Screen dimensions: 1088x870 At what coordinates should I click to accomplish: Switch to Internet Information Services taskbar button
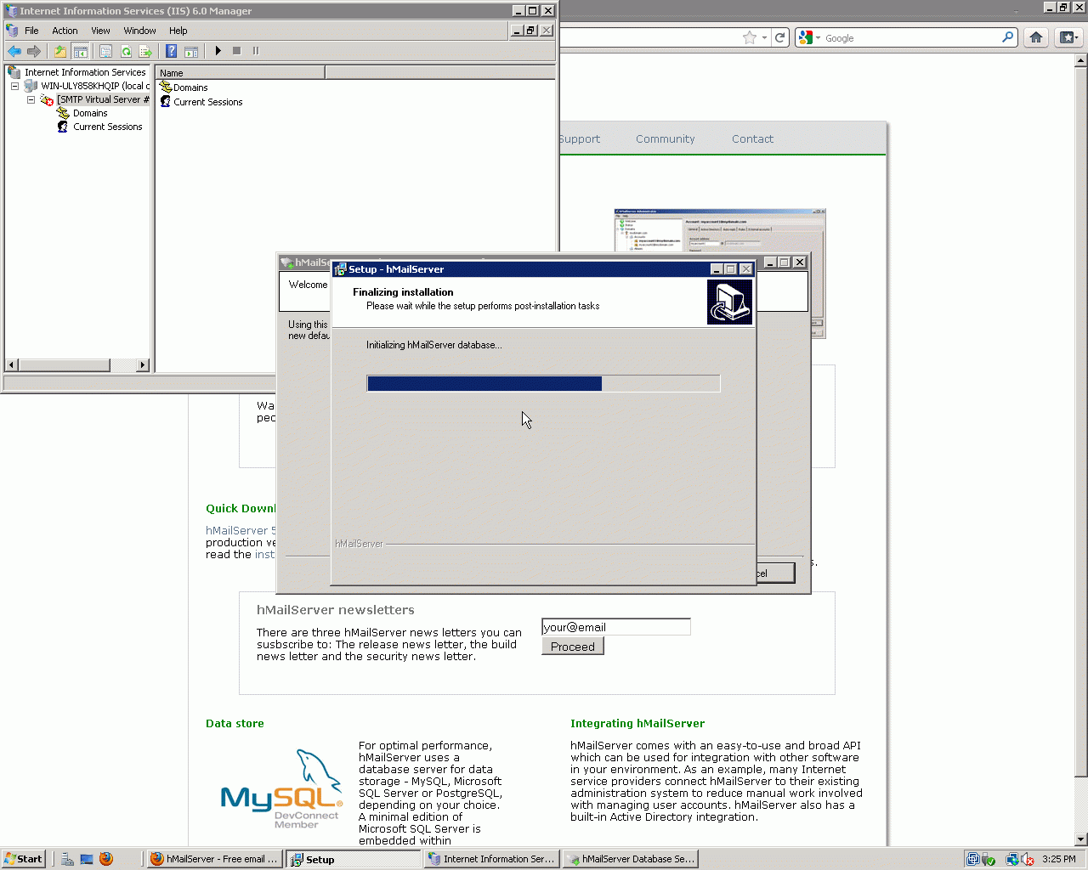coord(491,859)
